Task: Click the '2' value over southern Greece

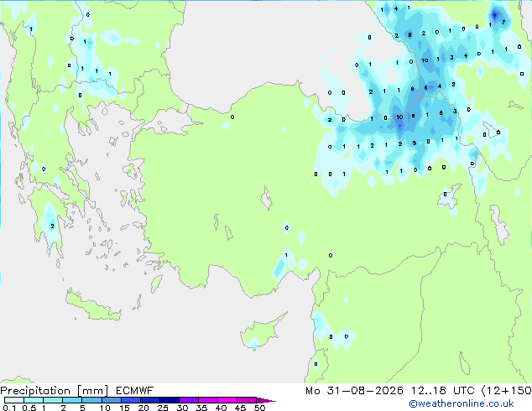Action: [52, 226]
